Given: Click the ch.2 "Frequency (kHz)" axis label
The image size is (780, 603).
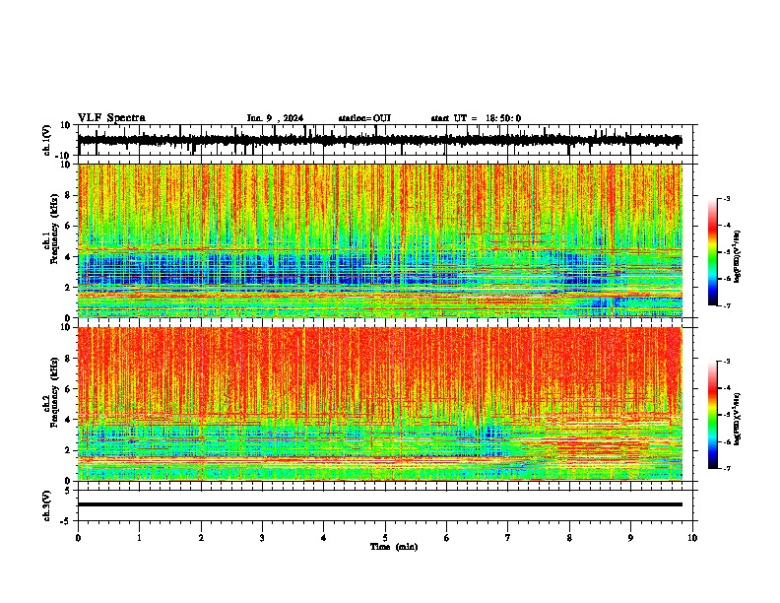Looking at the screenshot, I should point(54,392).
